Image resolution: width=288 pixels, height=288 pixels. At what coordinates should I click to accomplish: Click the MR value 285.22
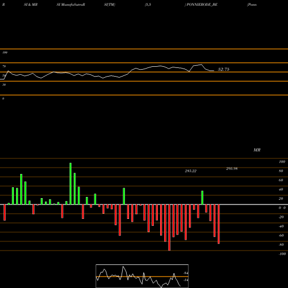coord(191,171)
